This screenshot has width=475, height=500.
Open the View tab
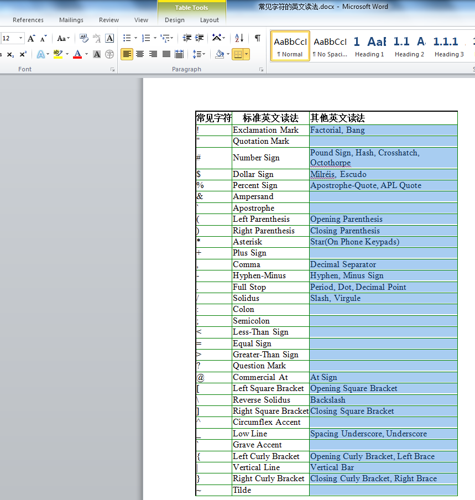click(x=141, y=20)
